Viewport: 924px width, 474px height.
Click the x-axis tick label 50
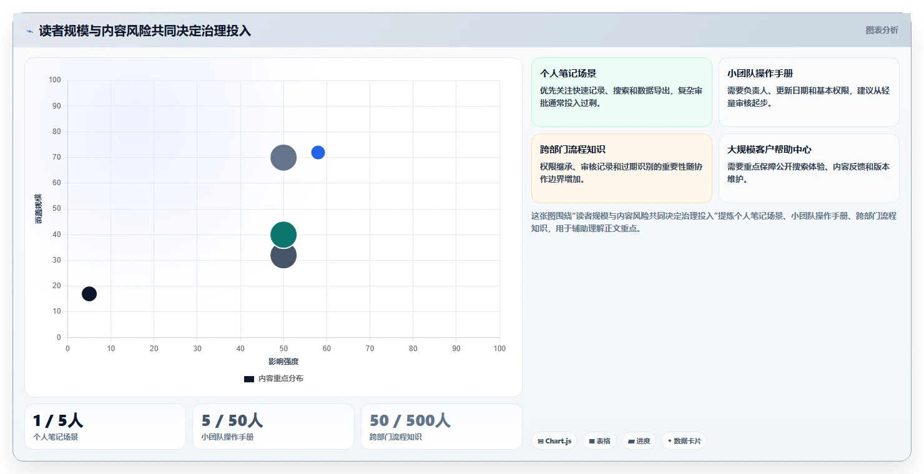[283, 349]
